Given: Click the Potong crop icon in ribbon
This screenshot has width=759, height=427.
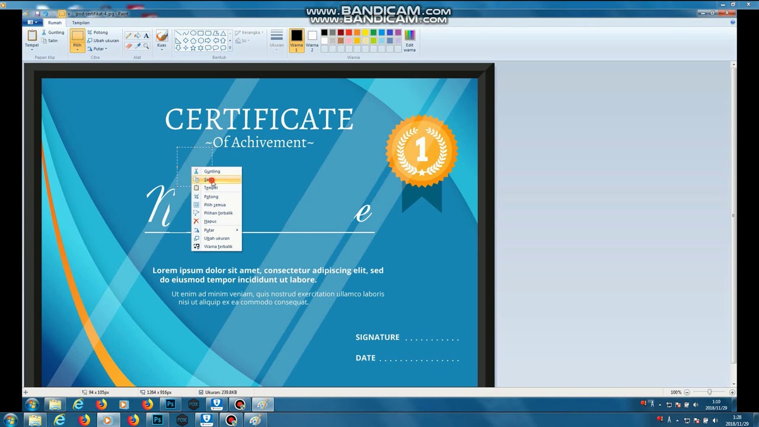Looking at the screenshot, I should (90, 33).
